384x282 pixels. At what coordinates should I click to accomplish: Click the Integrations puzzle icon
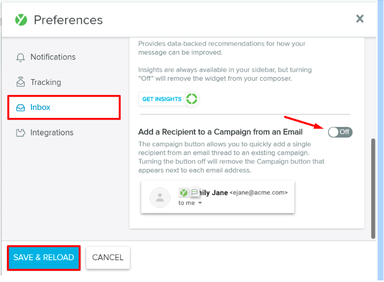pos(21,133)
